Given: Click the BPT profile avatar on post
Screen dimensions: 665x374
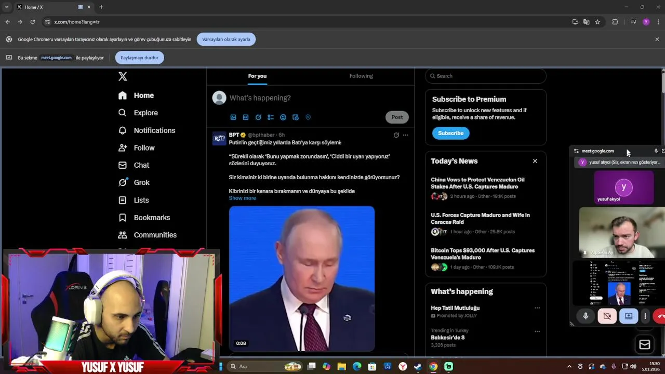Looking at the screenshot, I should pyautogui.click(x=219, y=138).
